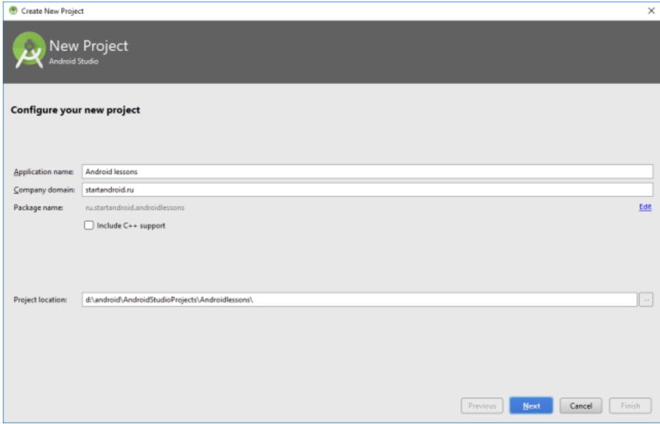Viewport: 660px width, 424px height.
Task: Click the Project location label
Action: 40,300
